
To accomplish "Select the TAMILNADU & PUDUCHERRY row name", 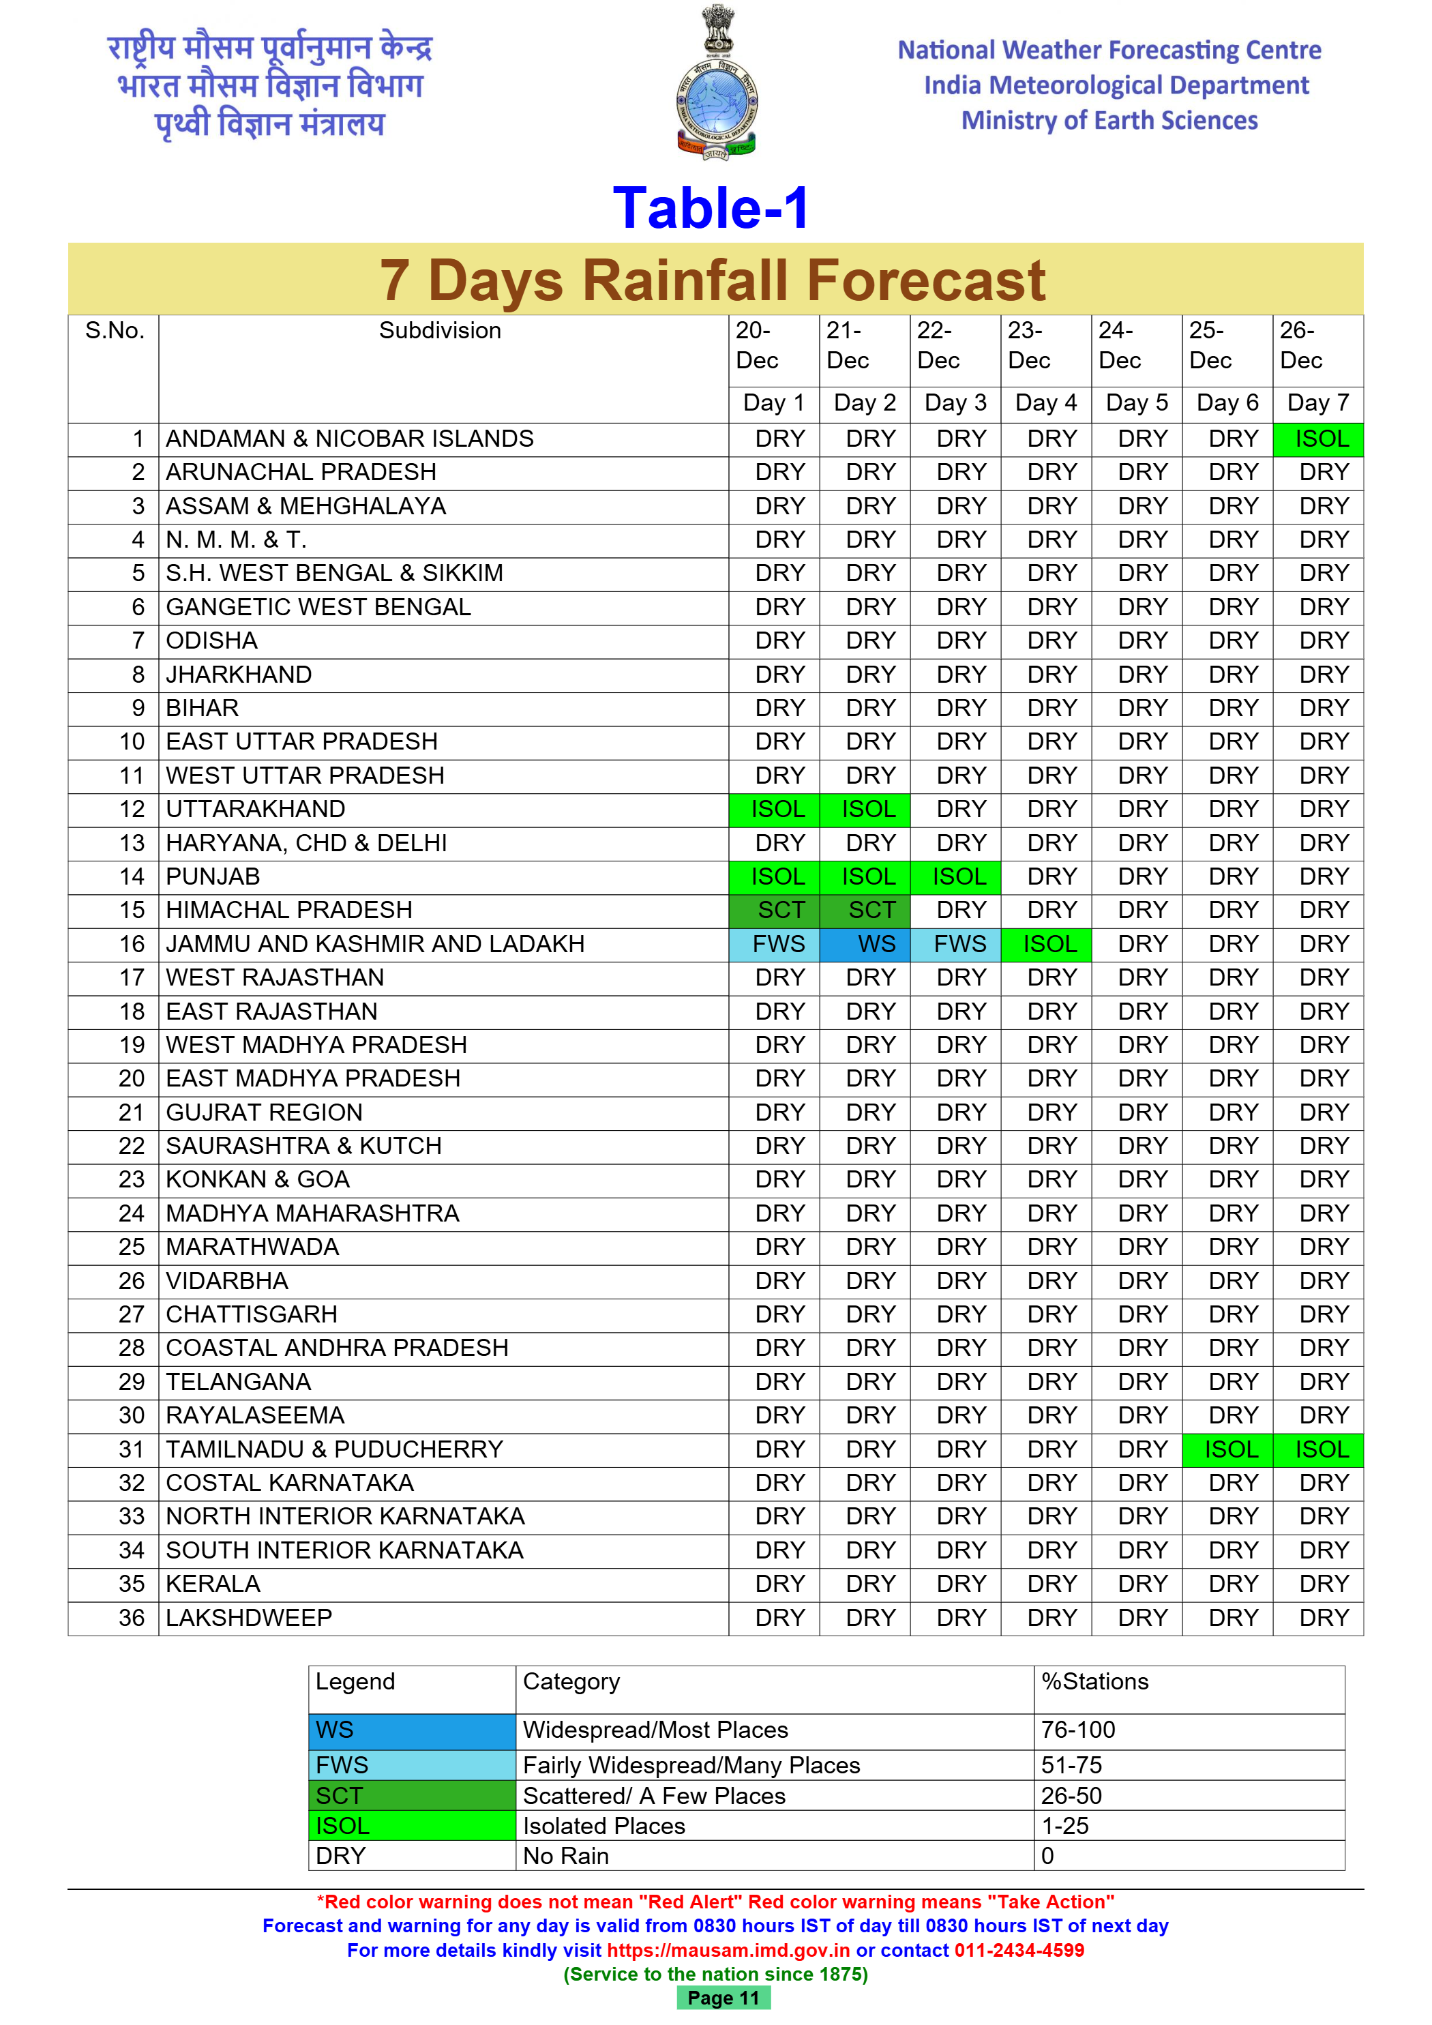I will tap(334, 1449).
